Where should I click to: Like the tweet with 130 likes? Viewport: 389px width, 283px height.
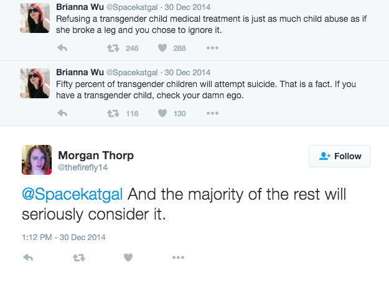162,113
